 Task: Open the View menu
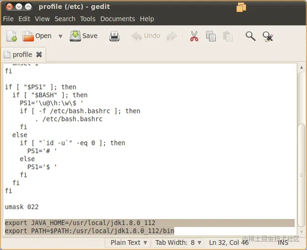[42, 19]
